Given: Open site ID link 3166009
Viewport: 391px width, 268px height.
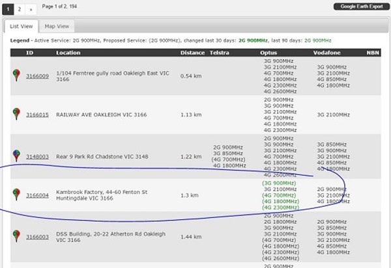Looking at the screenshot, I should (37, 76).
